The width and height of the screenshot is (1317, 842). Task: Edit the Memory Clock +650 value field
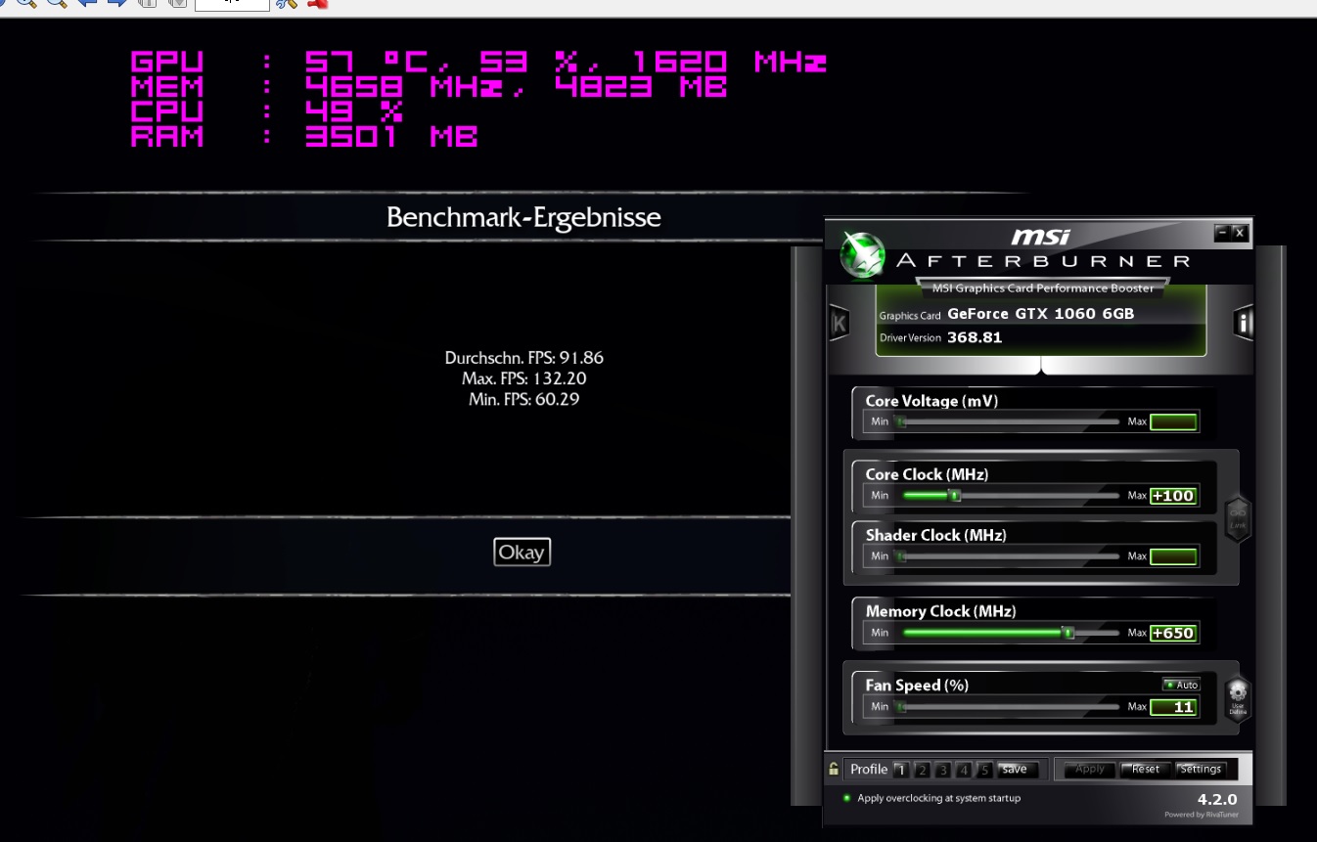pyautogui.click(x=1173, y=633)
